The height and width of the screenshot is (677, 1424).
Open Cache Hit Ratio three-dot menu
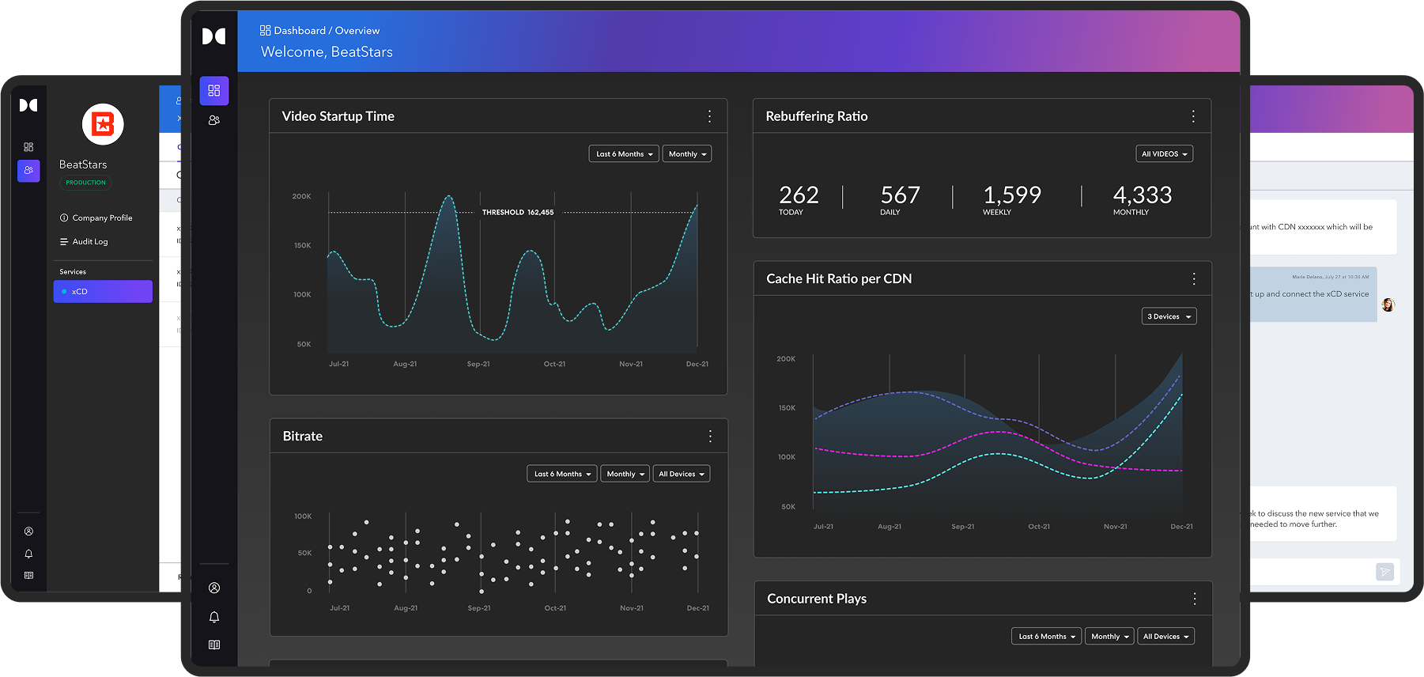point(1193,278)
